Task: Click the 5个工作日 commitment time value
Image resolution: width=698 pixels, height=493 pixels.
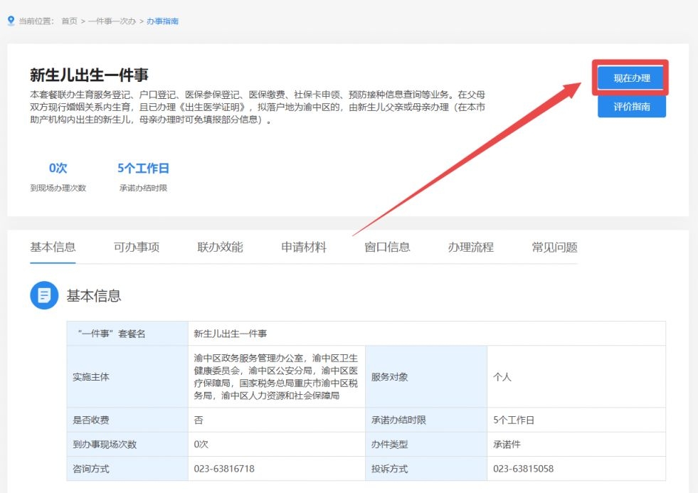Action: [142, 168]
